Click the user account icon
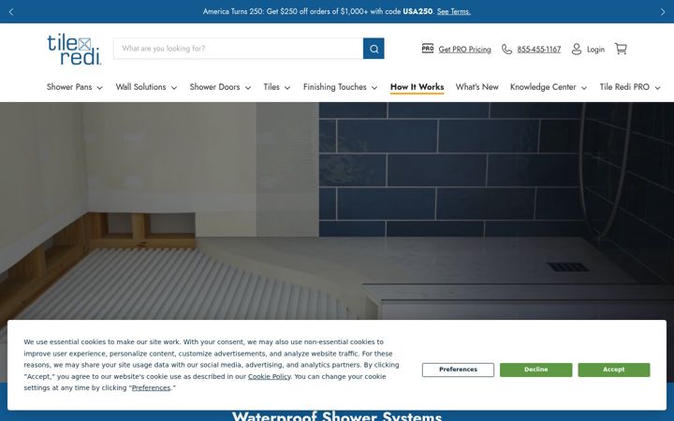The width and height of the screenshot is (674, 421). [577, 49]
